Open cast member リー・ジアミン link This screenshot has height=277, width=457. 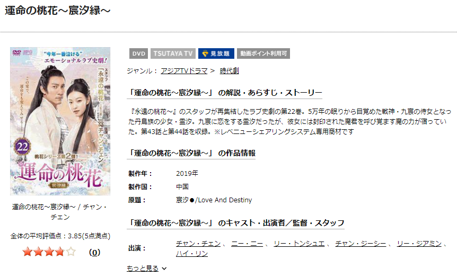(419, 244)
